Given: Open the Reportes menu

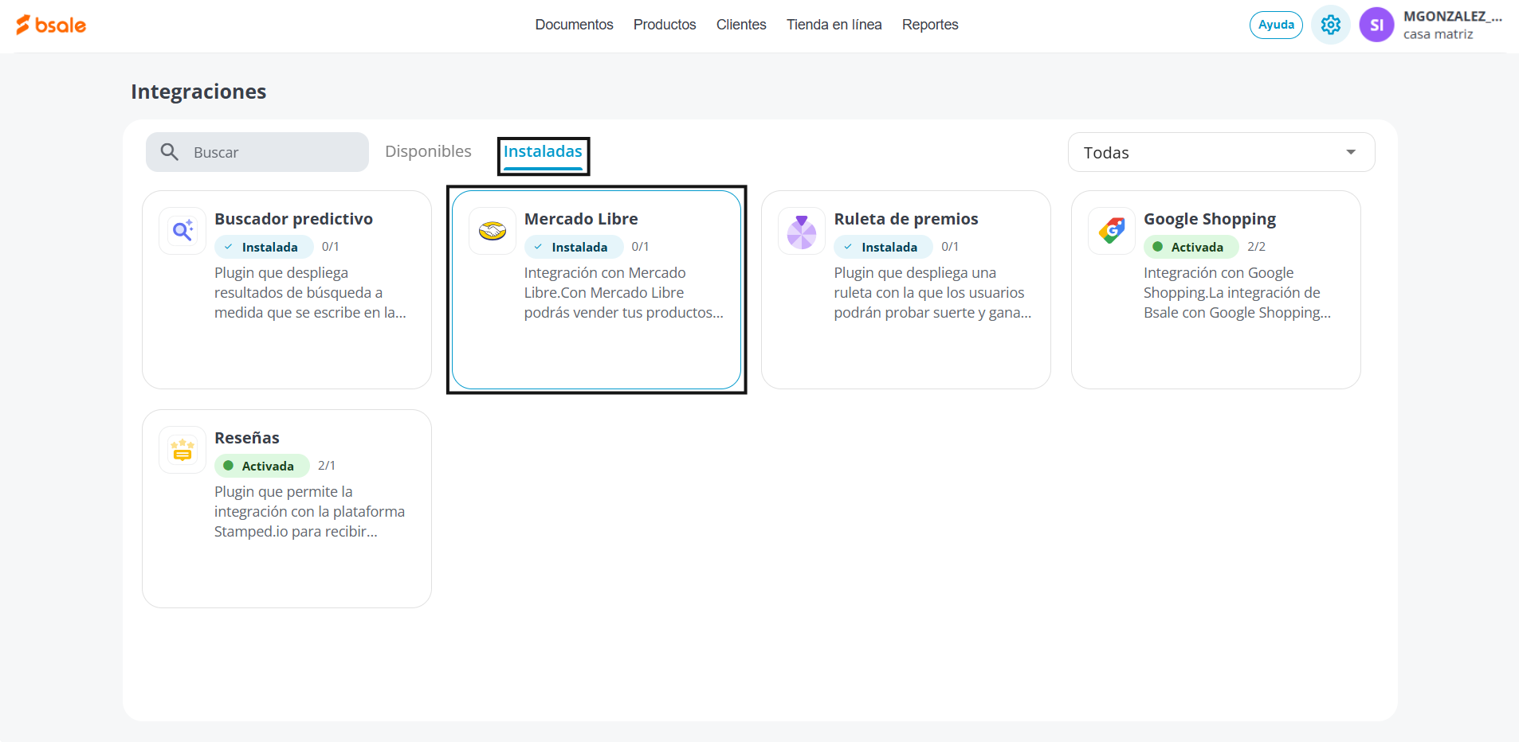Looking at the screenshot, I should [x=930, y=25].
